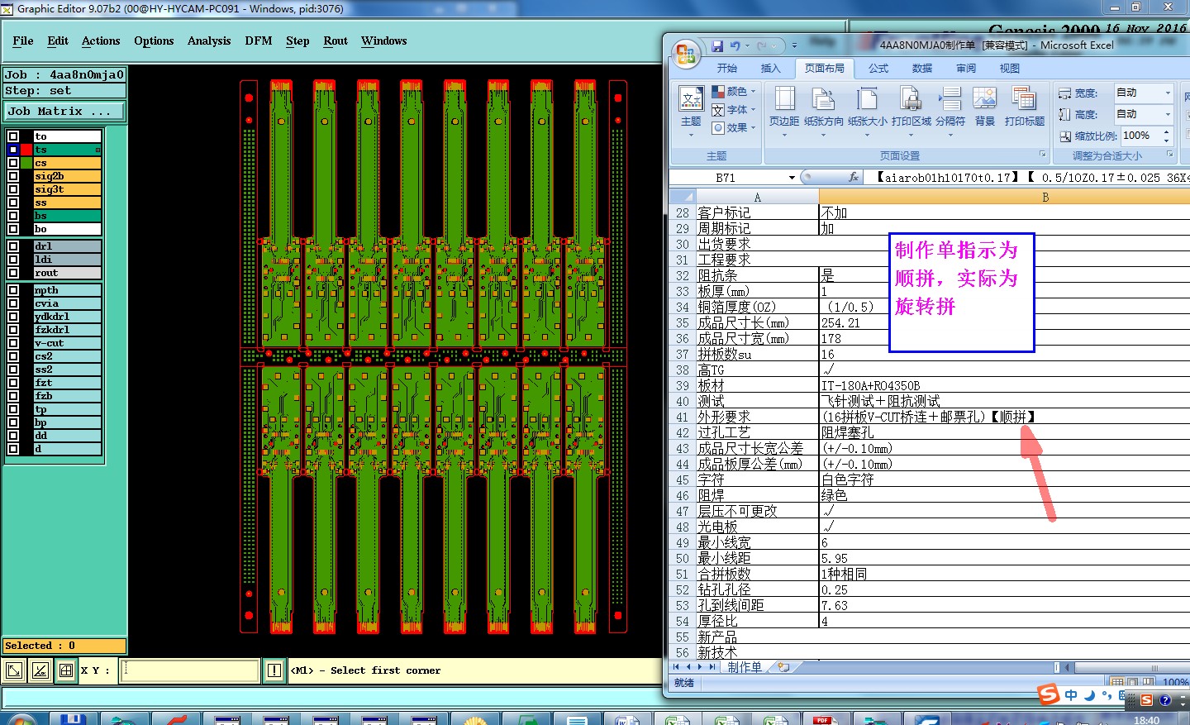Select the 制作单 sheet tab

tap(745, 667)
